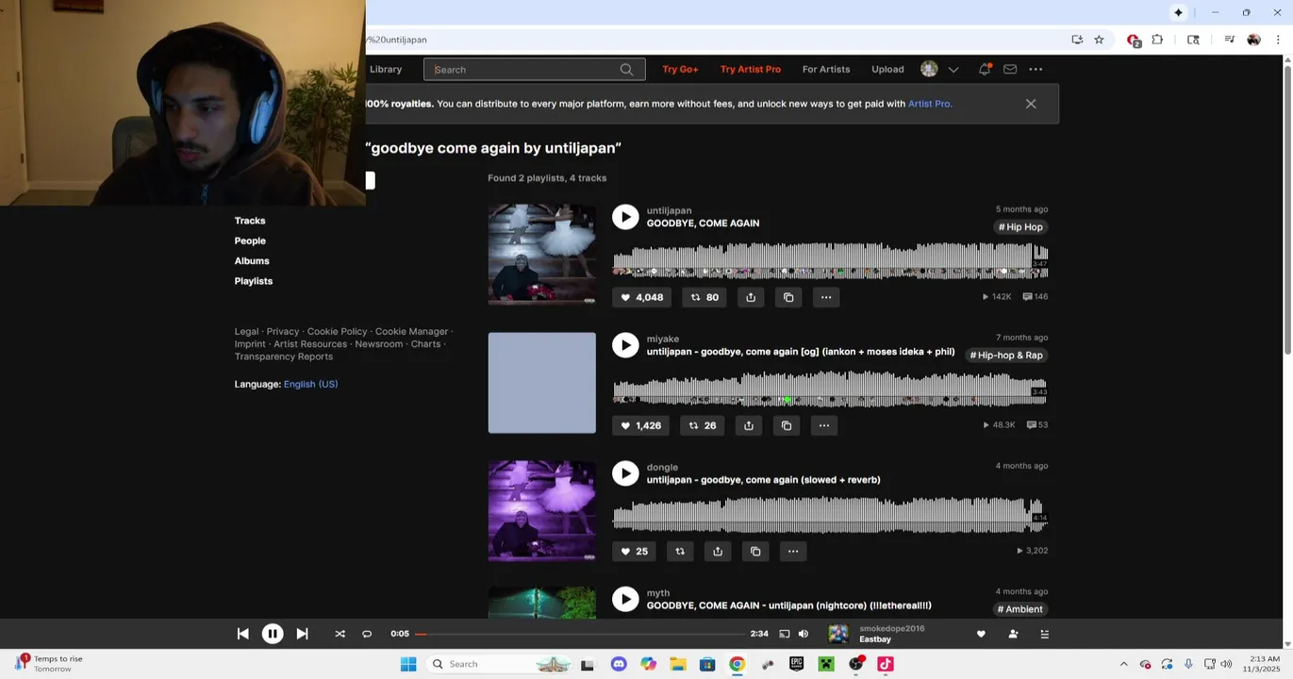The width and height of the screenshot is (1293, 679).
Task: Play the miyake goodbye, come again [og] track
Action: [x=625, y=345]
